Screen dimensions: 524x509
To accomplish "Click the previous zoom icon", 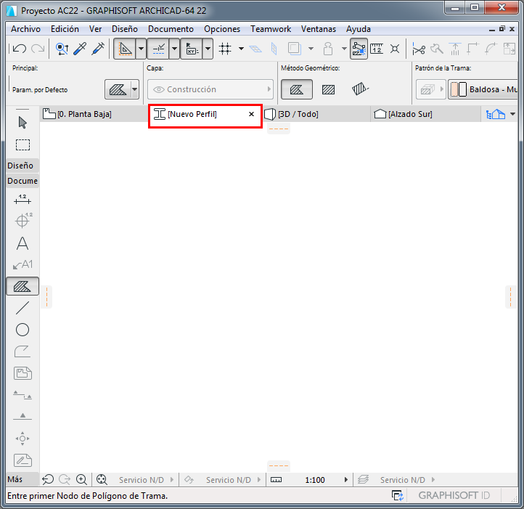I will click(x=48, y=480).
